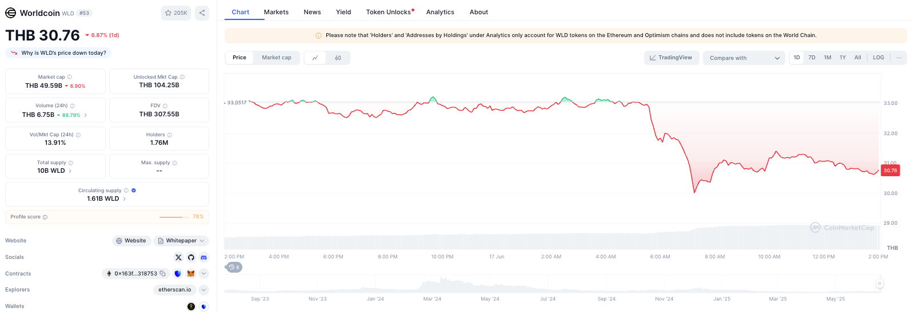Select the 7D time range
Screen dimensions: 911x312
click(x=812, y=58)
